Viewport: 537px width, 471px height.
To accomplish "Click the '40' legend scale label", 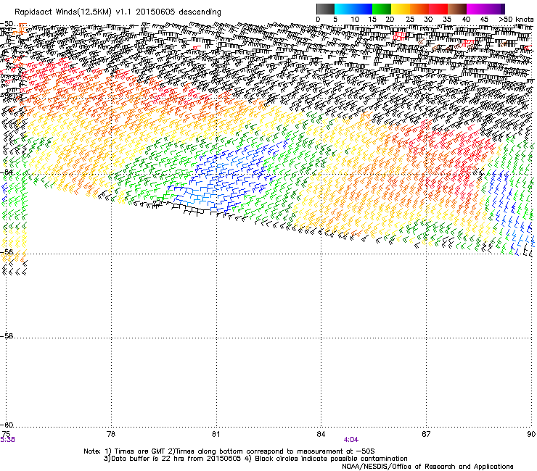I will (466, 20).
